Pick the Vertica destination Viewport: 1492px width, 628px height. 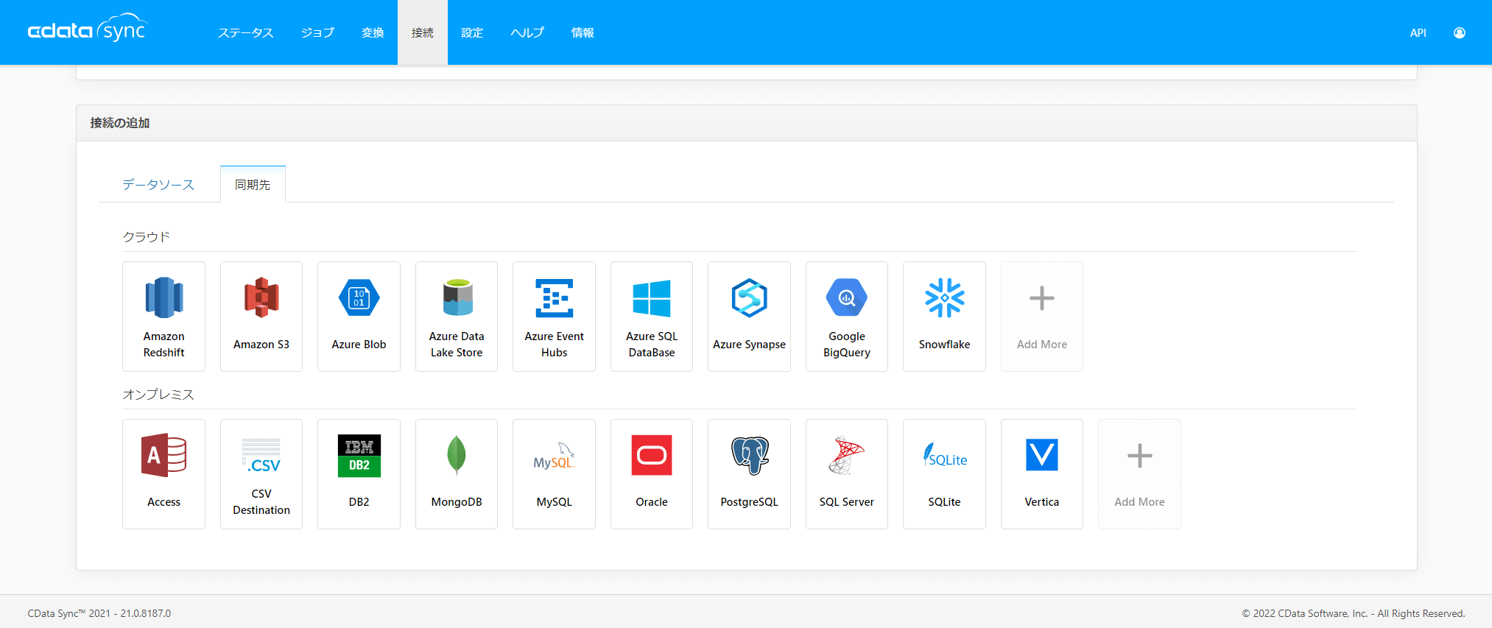click(x=1042, y=474)
